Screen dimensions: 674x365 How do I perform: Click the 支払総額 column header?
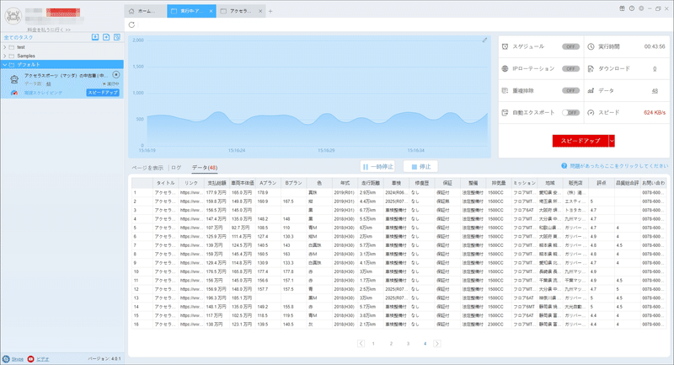pos(217,183)
